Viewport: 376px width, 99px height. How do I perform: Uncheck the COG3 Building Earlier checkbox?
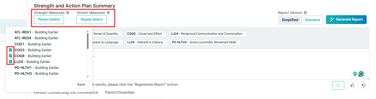[x=10, y=50]
